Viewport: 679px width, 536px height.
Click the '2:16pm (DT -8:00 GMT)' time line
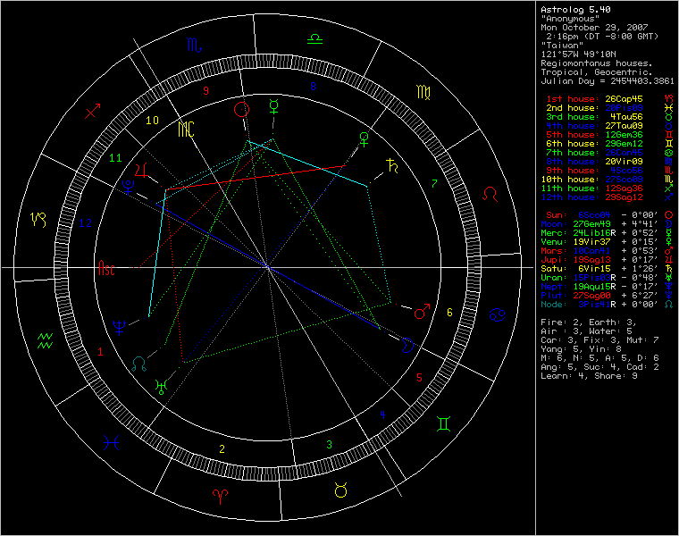click(602, 37)
